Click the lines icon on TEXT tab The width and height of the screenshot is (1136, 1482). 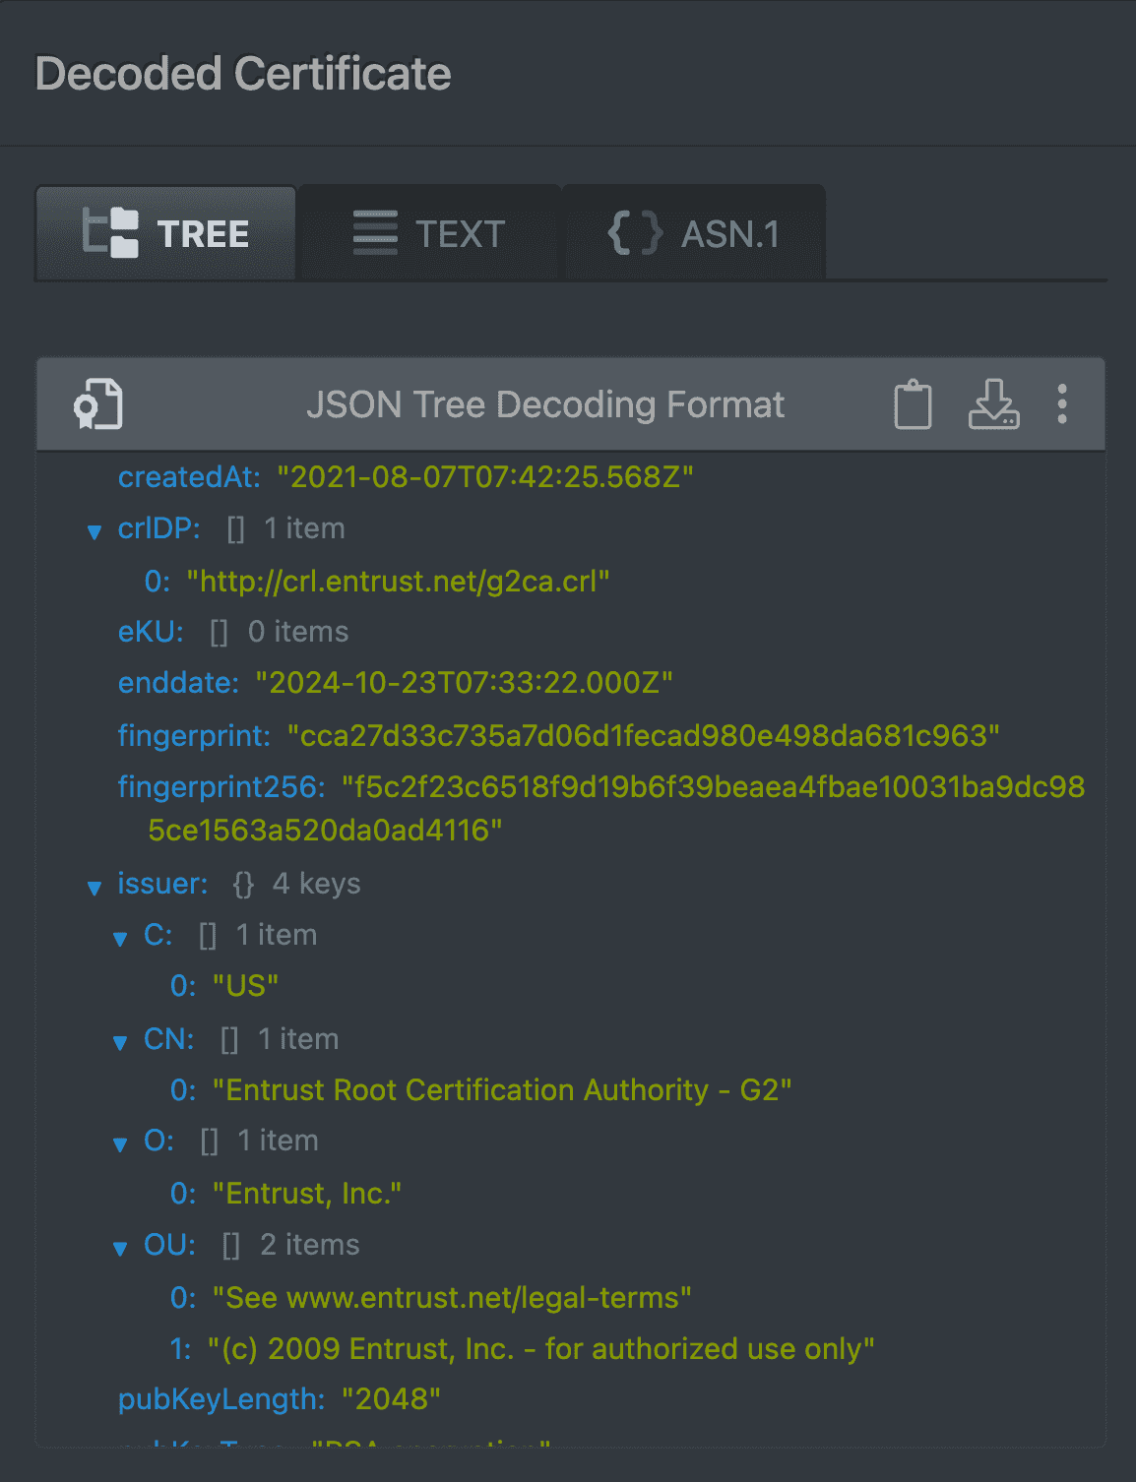375,233
